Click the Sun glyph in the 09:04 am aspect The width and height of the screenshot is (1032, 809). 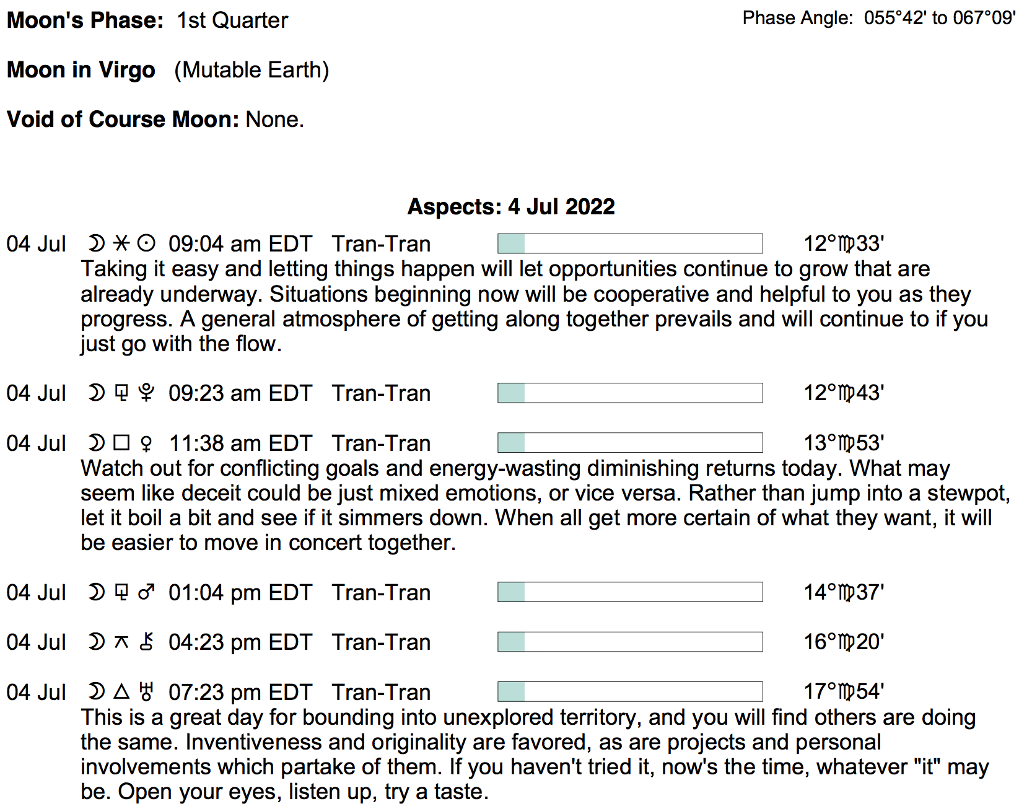click(x=146, y=243)
